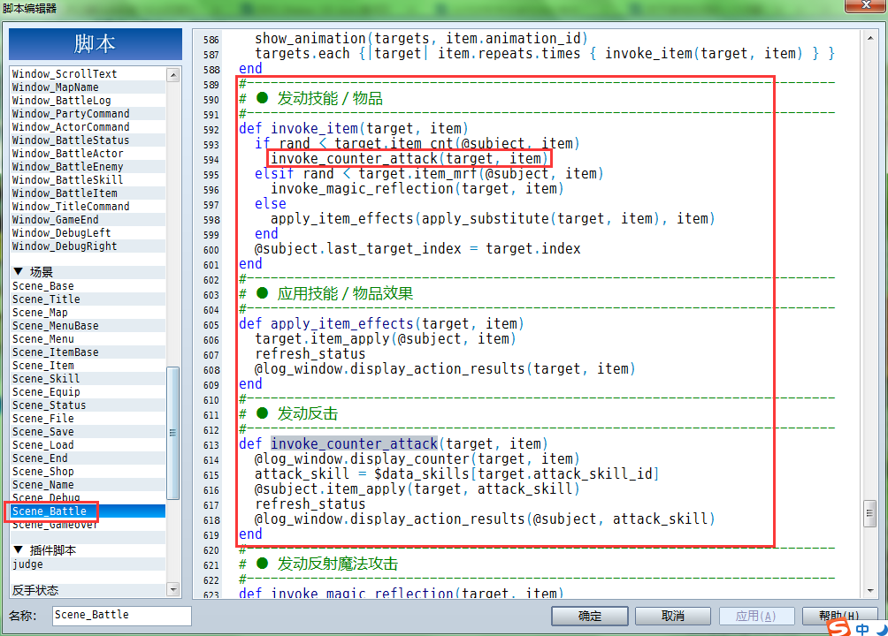Viewport: 888px width, 636px height.
Task: Click the code pane scroll-up arrow
Action: point(870,38)
